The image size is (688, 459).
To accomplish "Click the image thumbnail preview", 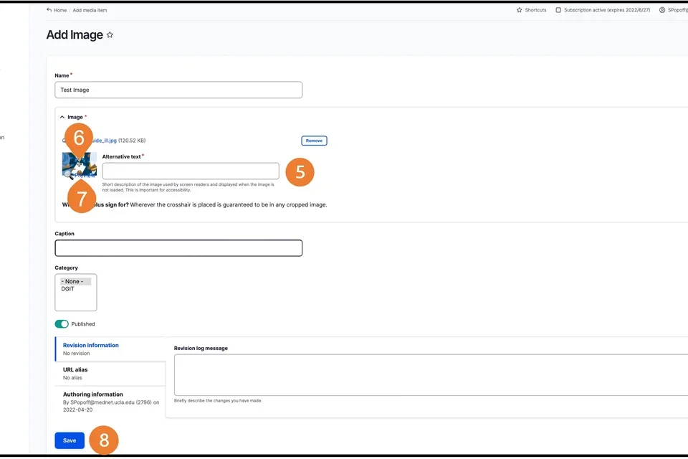I will coord(79,165).
